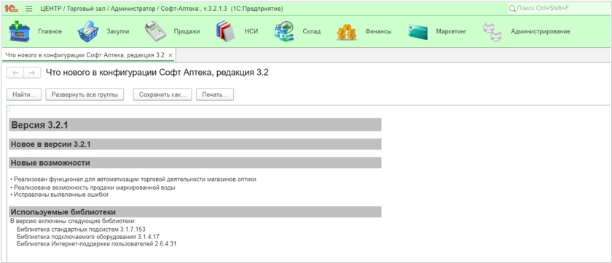Click the Маркетинг card icon
Screen dimensions: 612x263
pos(418,32)
